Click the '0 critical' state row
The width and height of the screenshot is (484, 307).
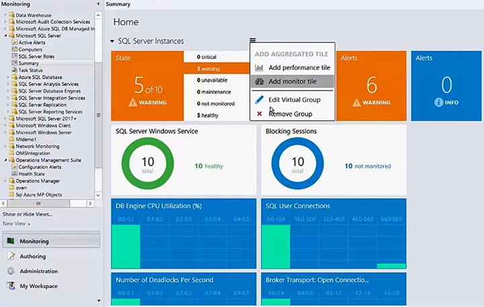216,57
